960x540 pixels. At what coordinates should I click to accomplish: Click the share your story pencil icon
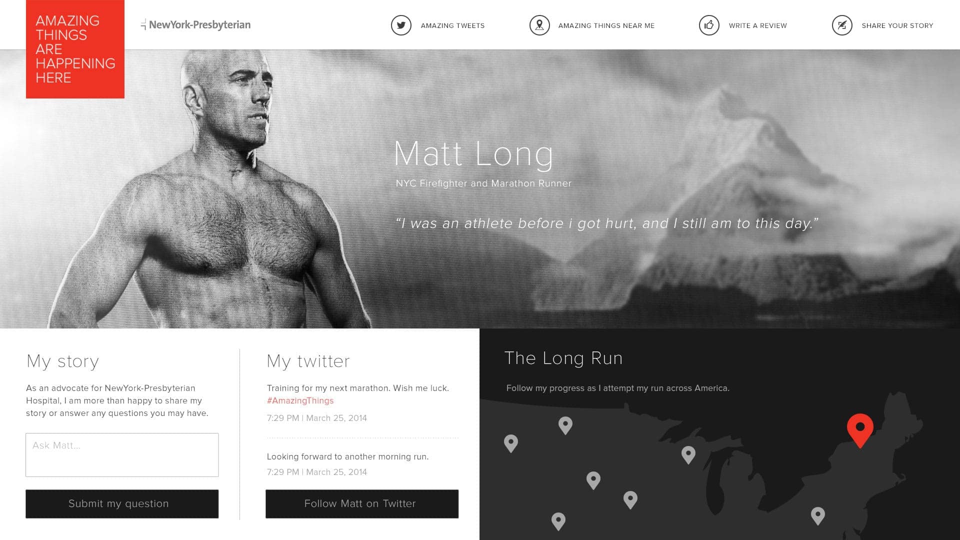click(x=842, y=25)
